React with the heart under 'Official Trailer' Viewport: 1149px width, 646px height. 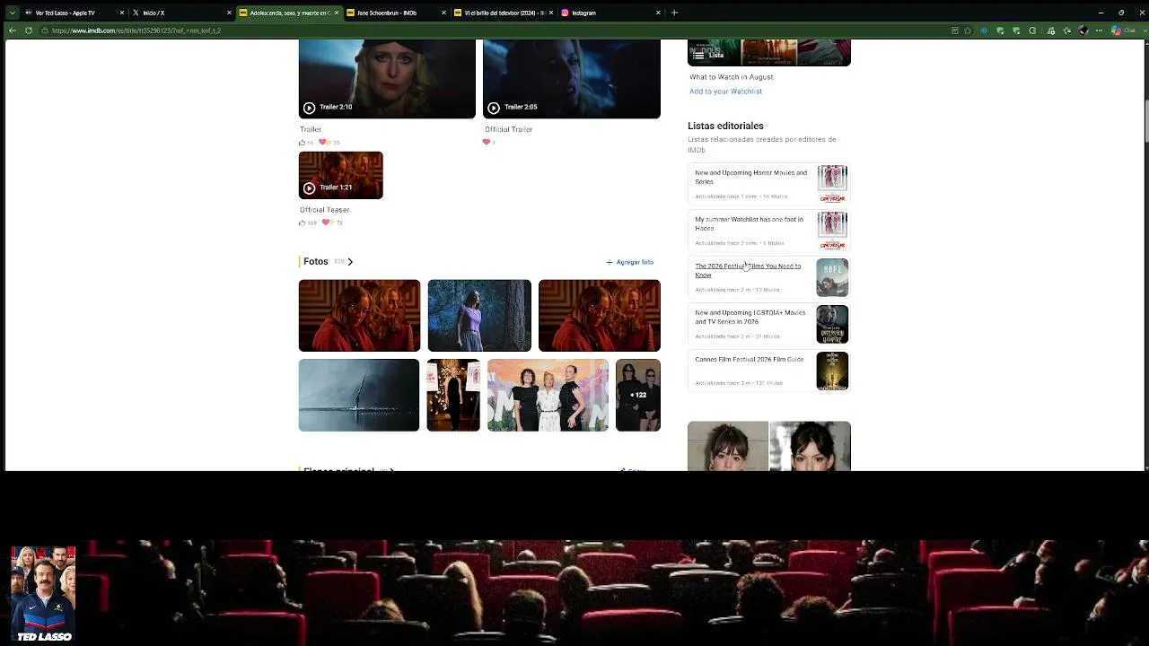(487, 142)
